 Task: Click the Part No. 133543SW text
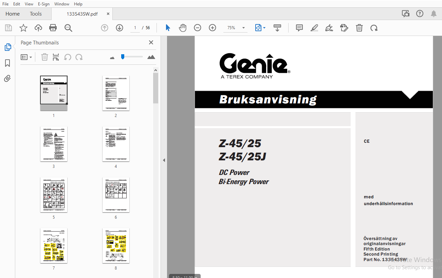[385, 260]
